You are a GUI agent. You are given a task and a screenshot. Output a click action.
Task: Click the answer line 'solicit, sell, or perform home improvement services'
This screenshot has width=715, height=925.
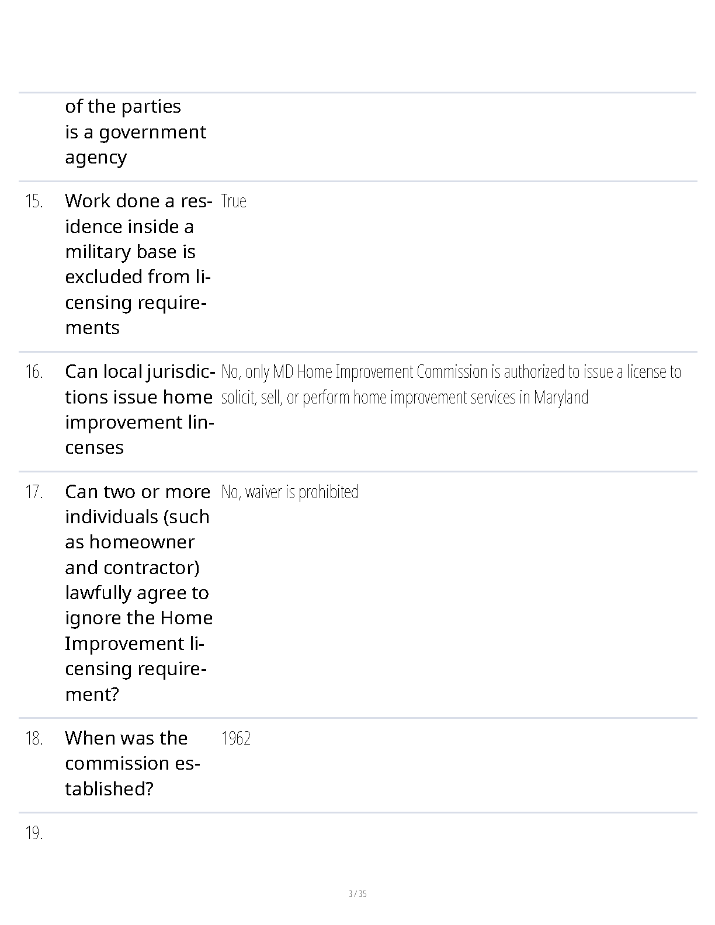[x=405, y=397]
